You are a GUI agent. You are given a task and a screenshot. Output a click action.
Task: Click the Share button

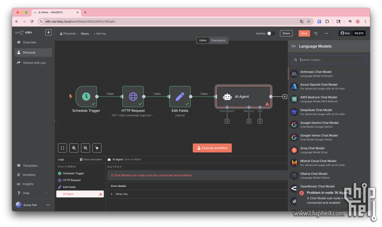286,33
